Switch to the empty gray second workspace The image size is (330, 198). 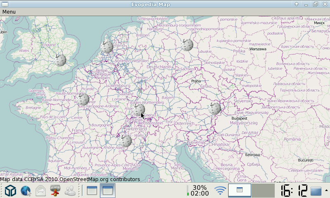point(263,190)
